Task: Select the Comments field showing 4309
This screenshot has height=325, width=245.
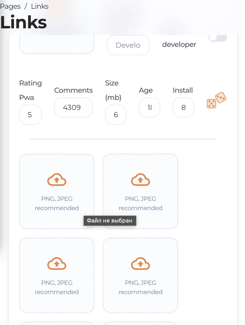Action: click(x=73, y=107)
